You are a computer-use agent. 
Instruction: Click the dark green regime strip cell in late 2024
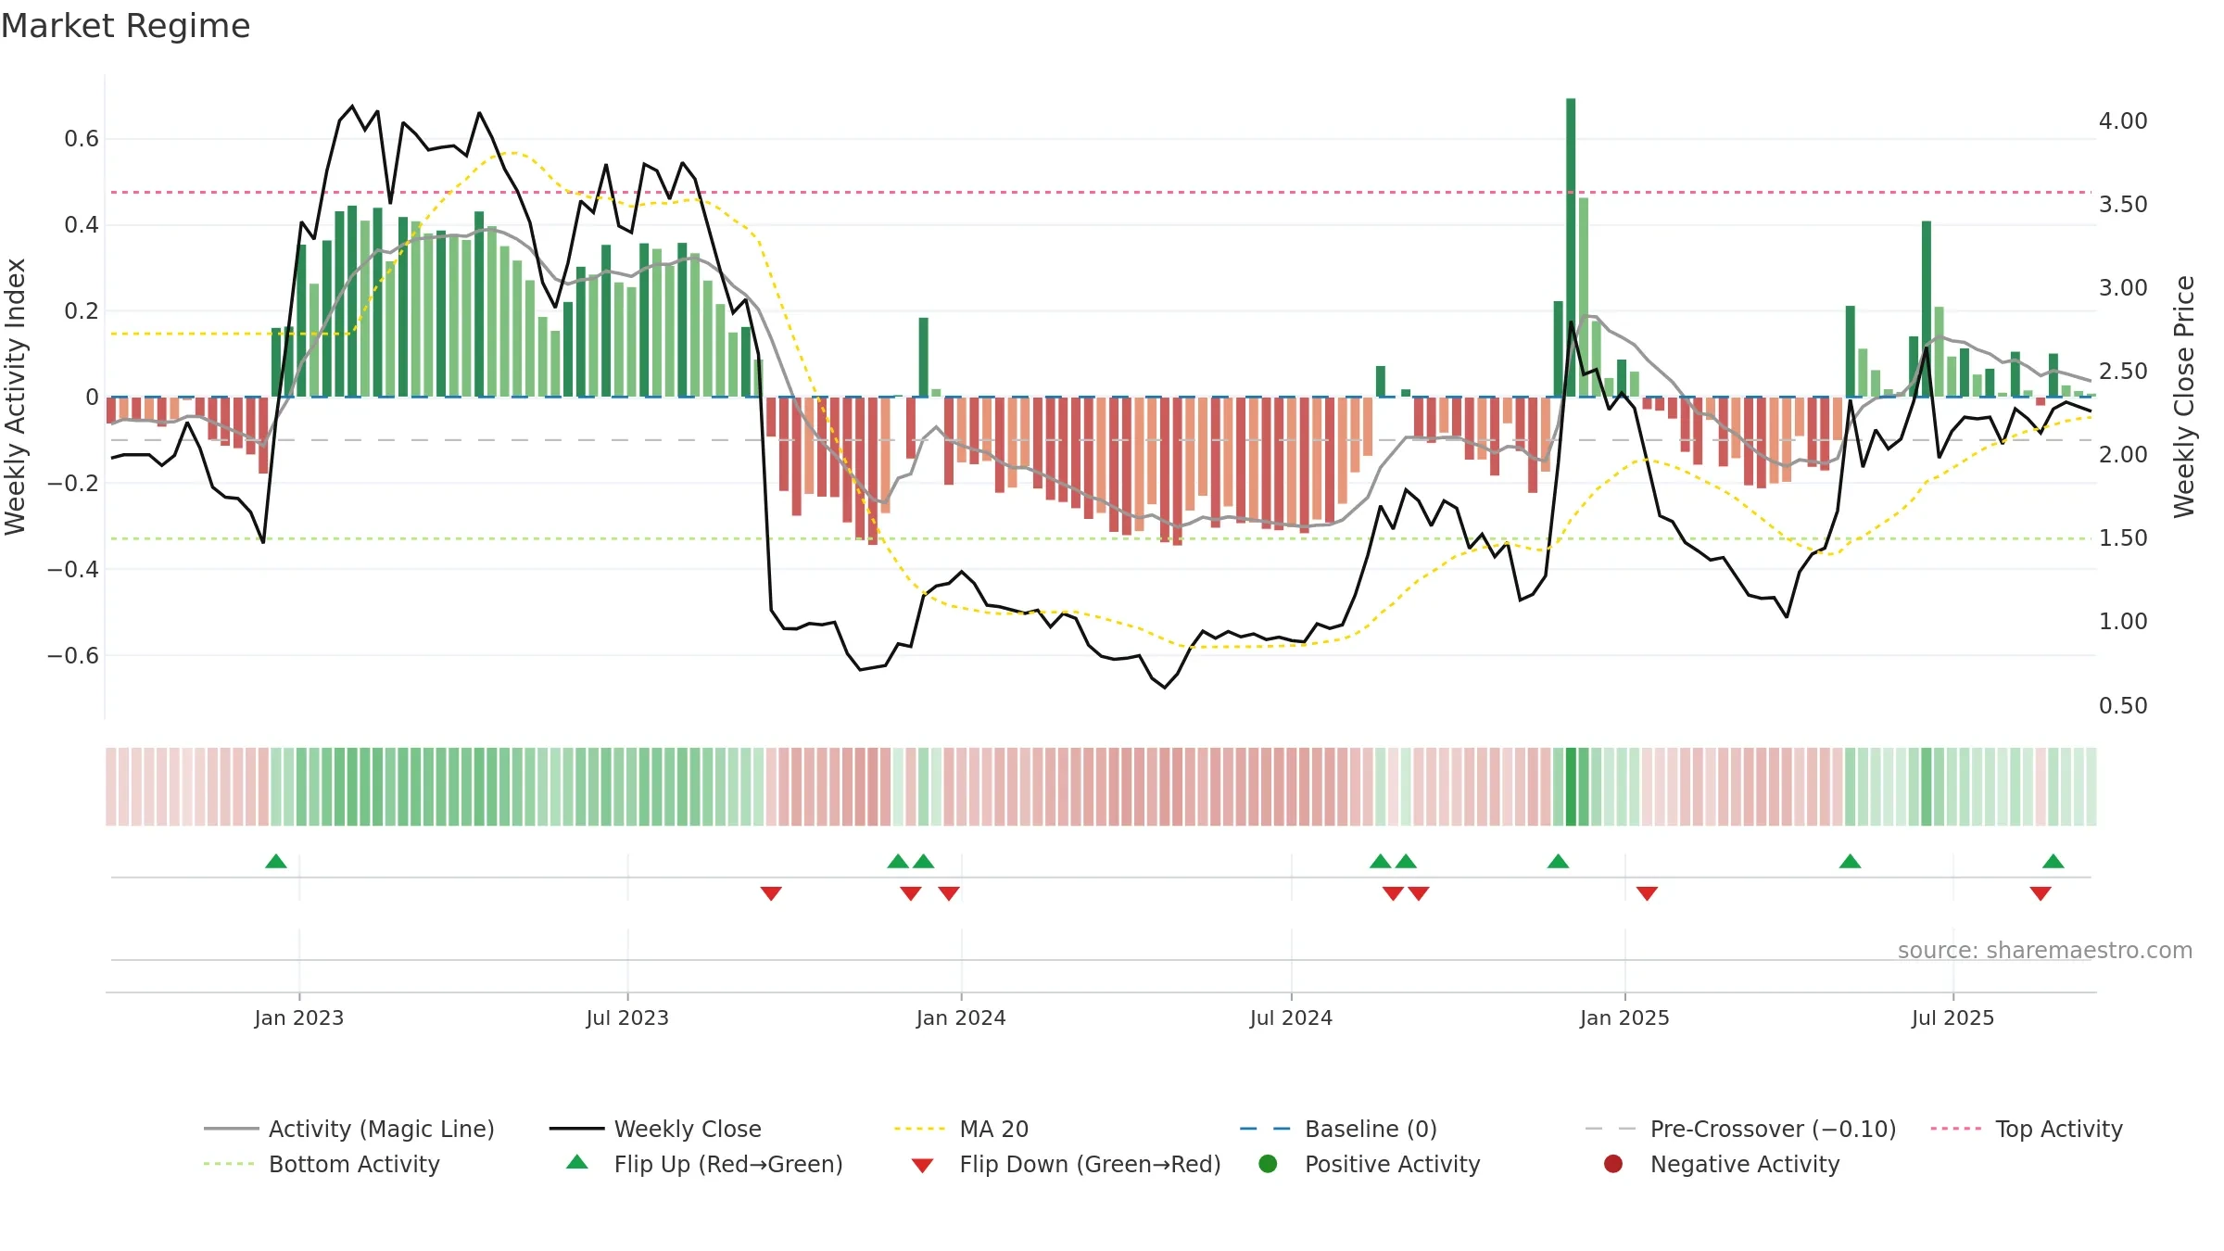[1571, 787]
